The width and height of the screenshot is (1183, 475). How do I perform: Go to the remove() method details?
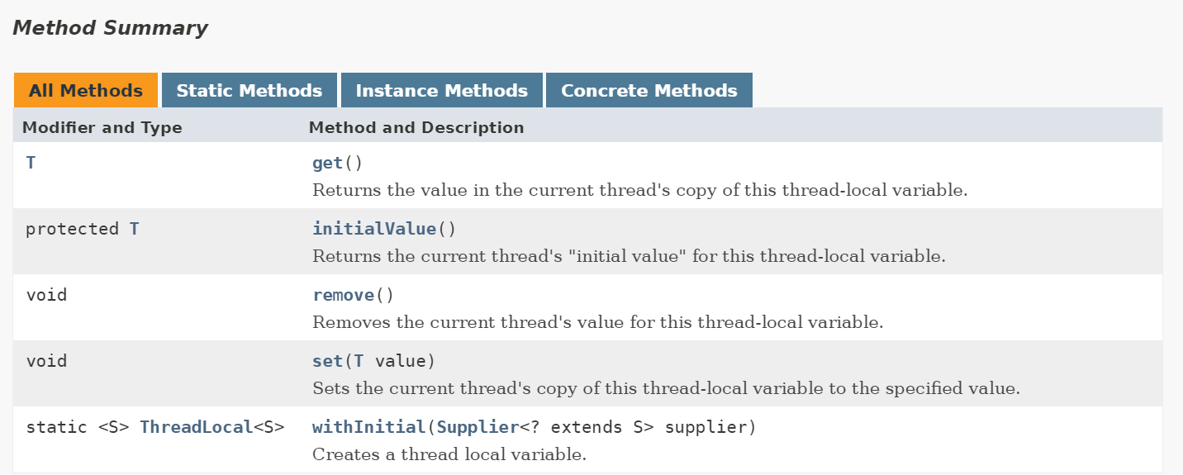pyautogui.click(x=343, y=295)
